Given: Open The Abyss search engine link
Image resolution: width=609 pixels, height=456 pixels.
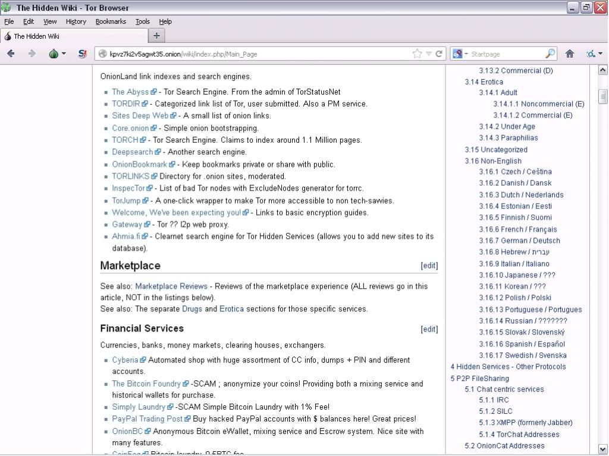Looking at the screenshot, I should [130, 92].
